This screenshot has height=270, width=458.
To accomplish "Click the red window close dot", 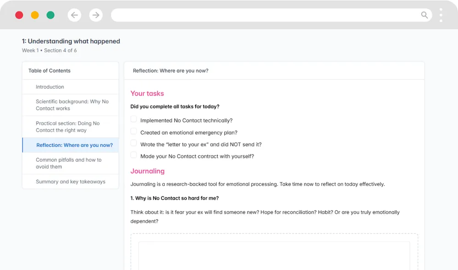I will (x=19, y=15).
